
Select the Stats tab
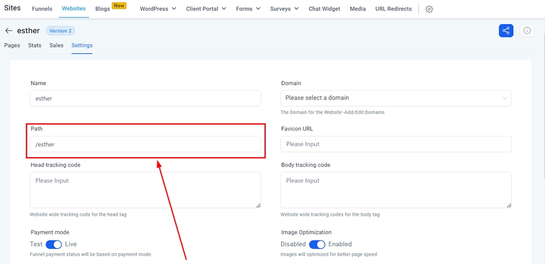tap(35, 45)
